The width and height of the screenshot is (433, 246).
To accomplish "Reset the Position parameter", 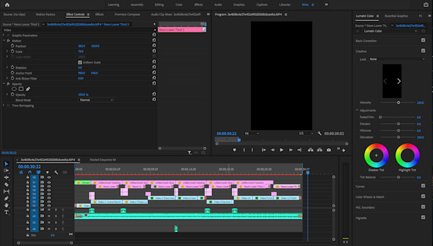I will (x=154, y=46).
